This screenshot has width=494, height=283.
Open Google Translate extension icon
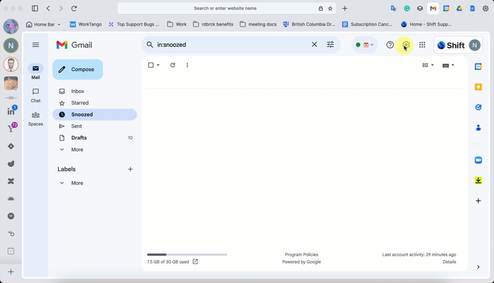(x=393, y=8)
